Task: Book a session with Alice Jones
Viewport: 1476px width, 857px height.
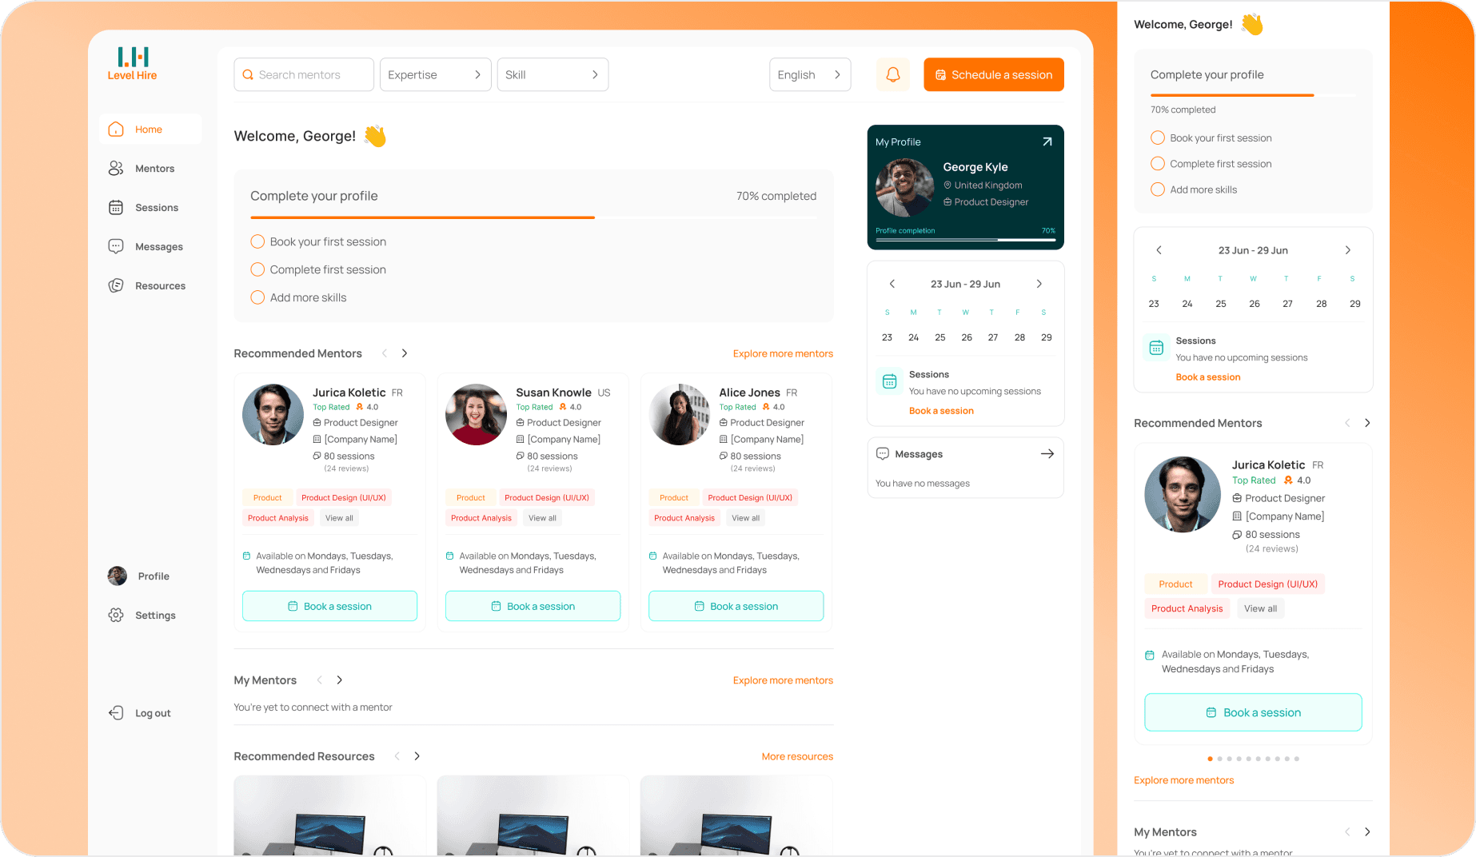Action: [736, 606]
